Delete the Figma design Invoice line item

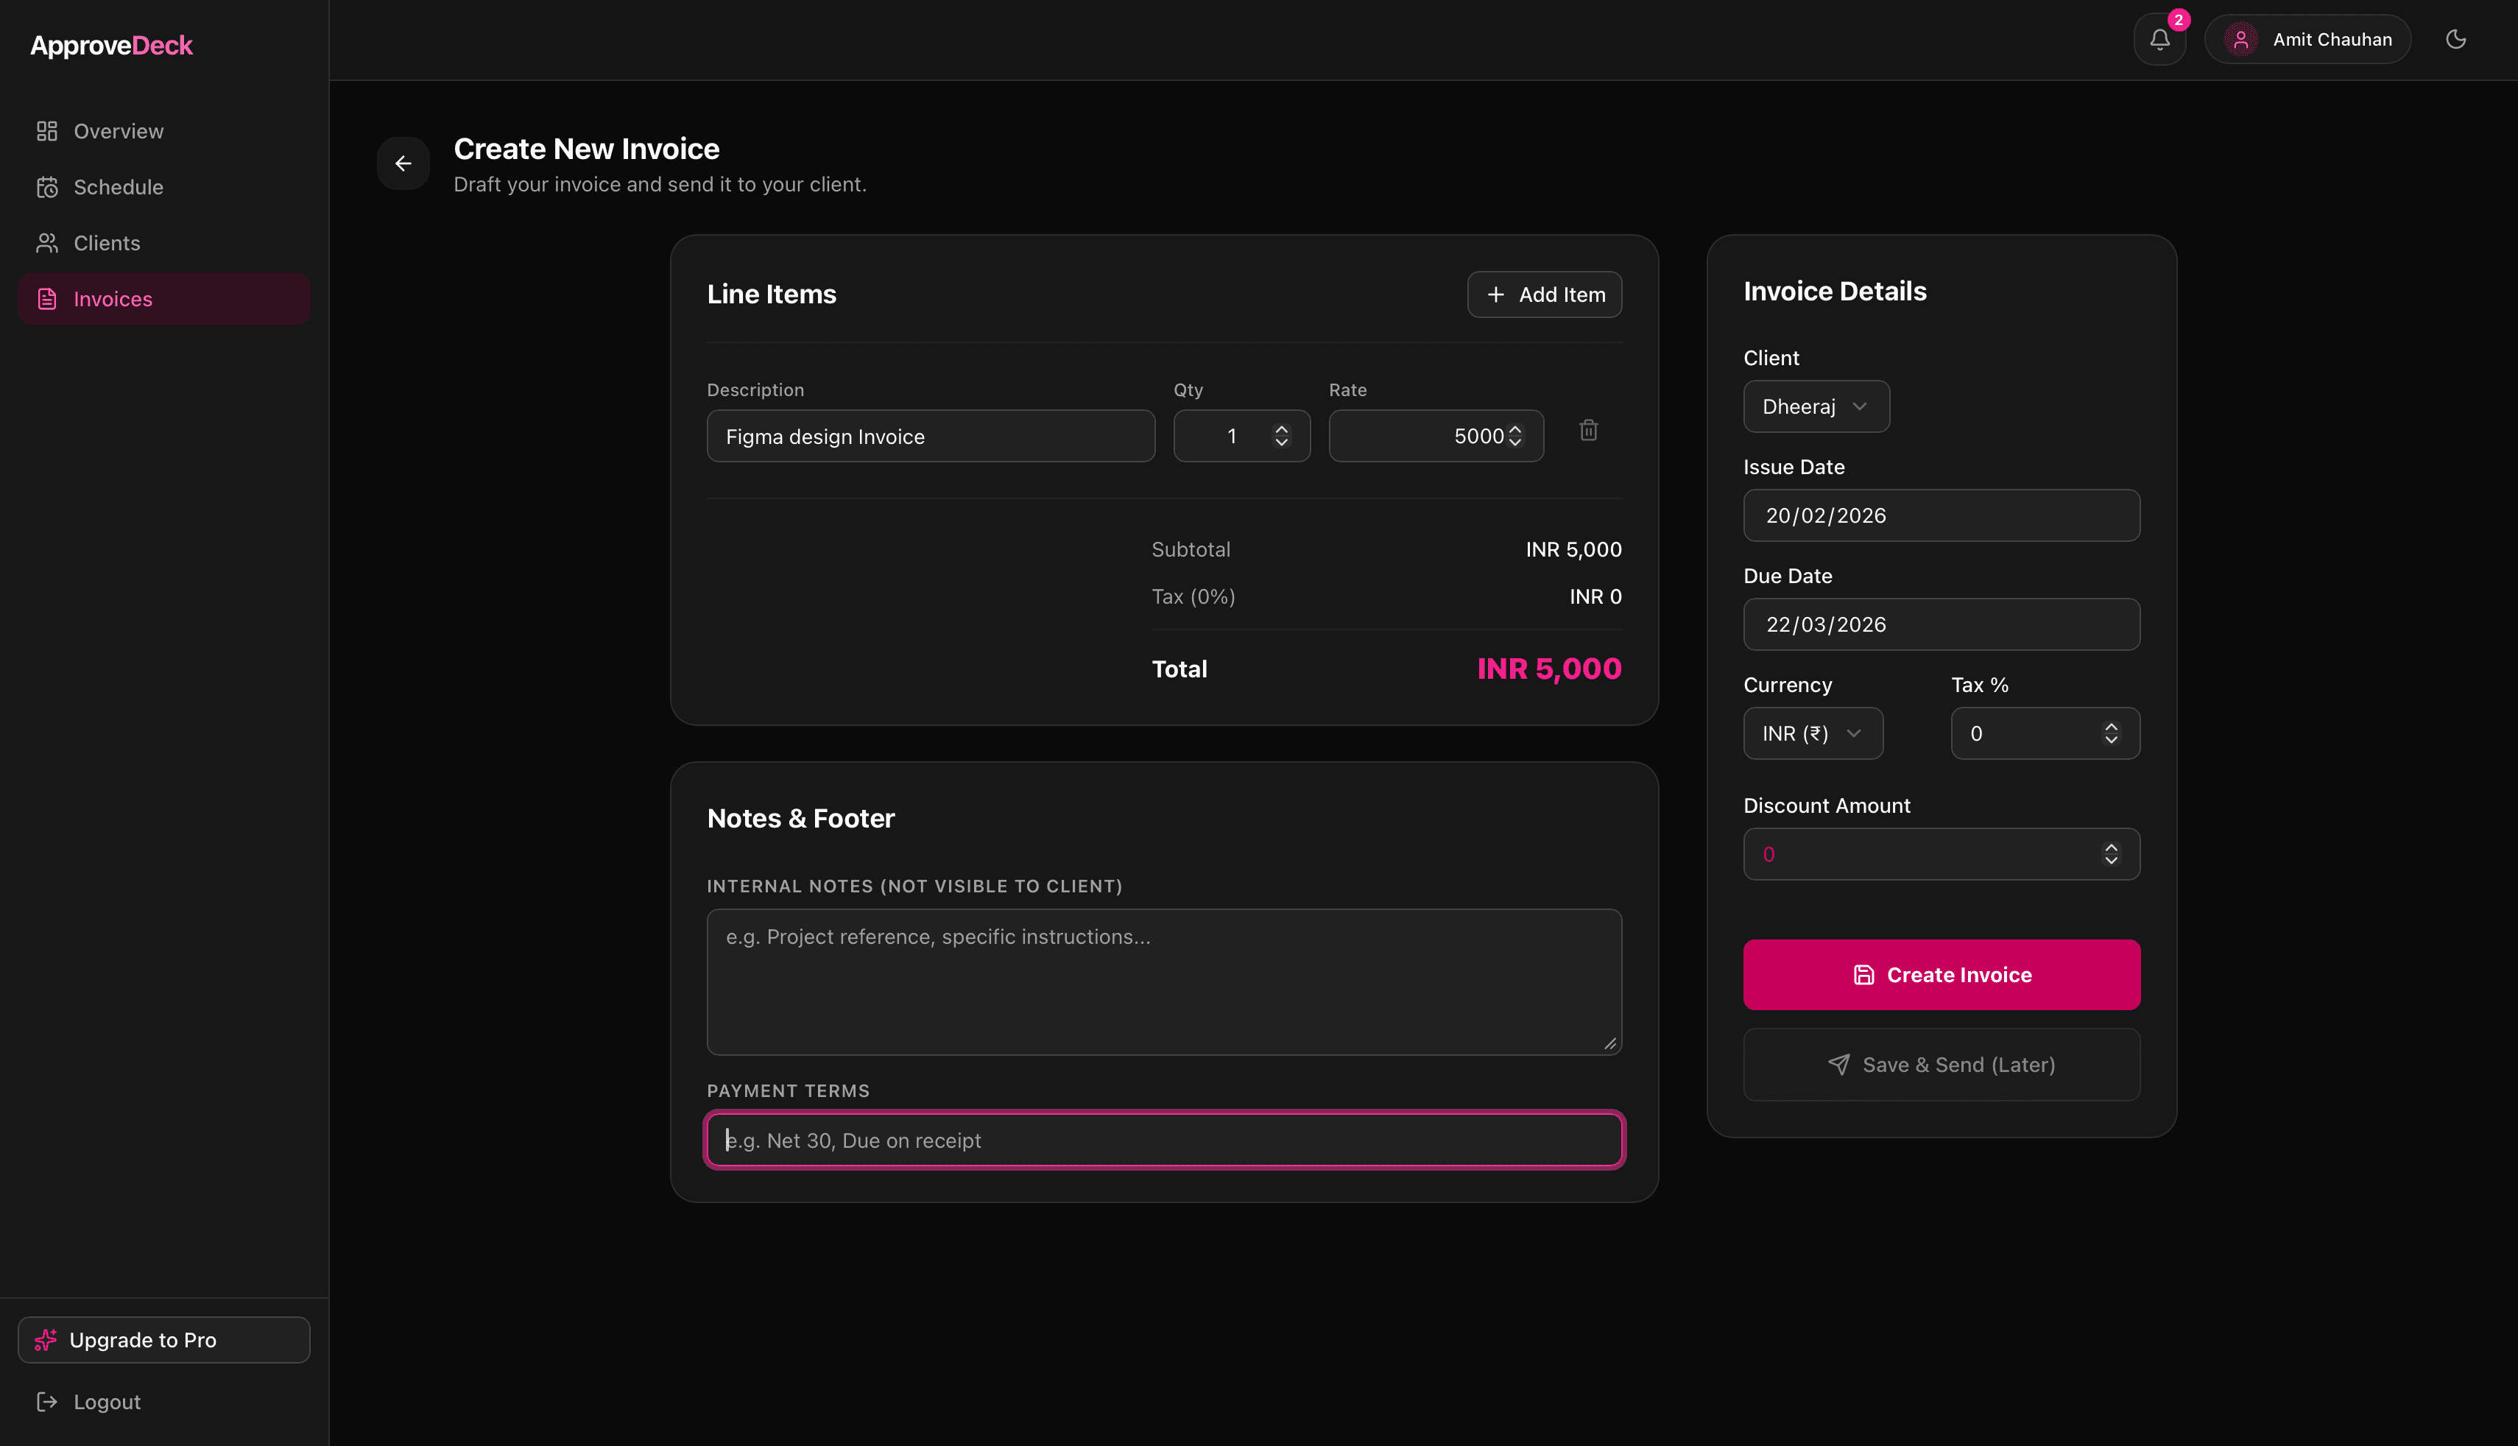1587,430
